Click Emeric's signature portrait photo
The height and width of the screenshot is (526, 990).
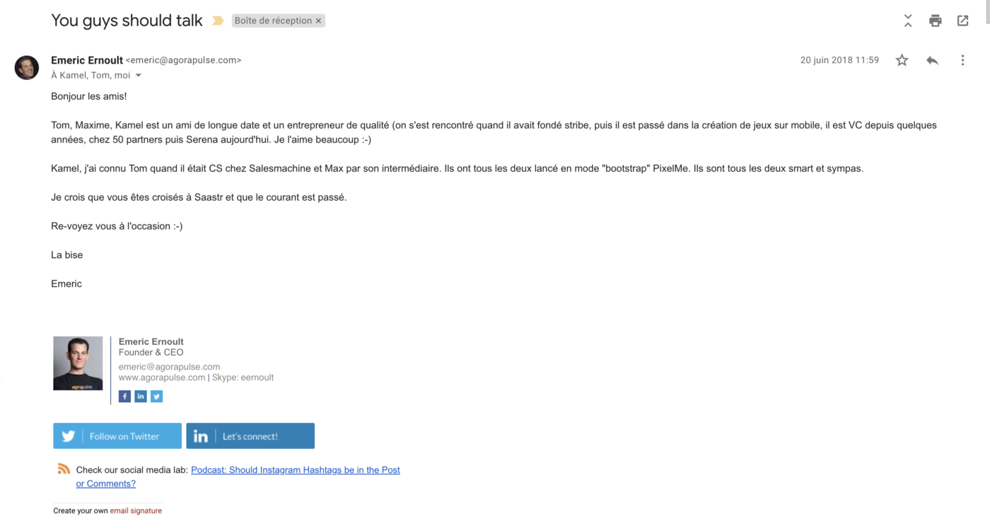coord(78,363)
